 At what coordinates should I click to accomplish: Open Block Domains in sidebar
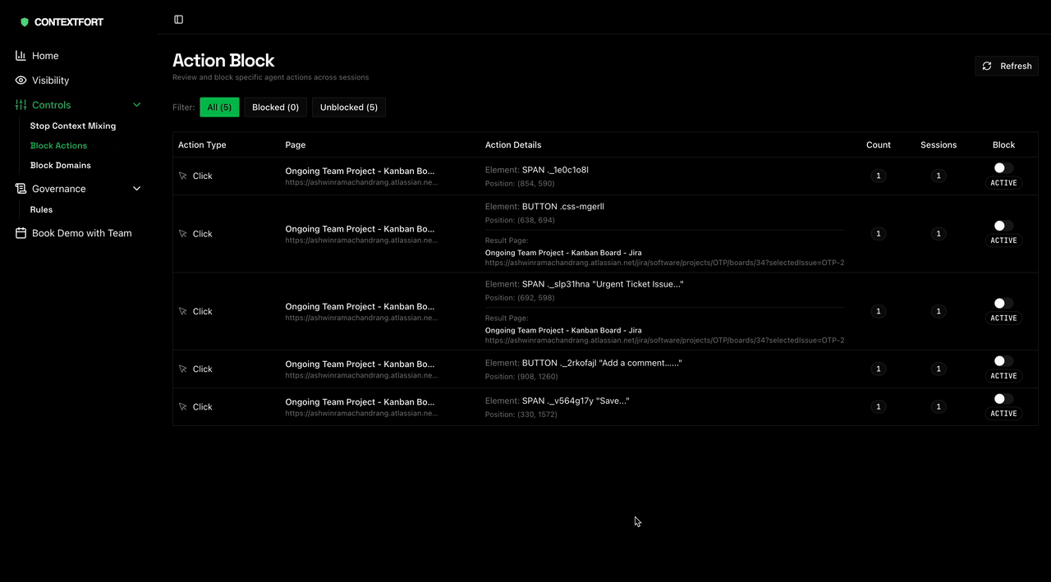(60, 166)
